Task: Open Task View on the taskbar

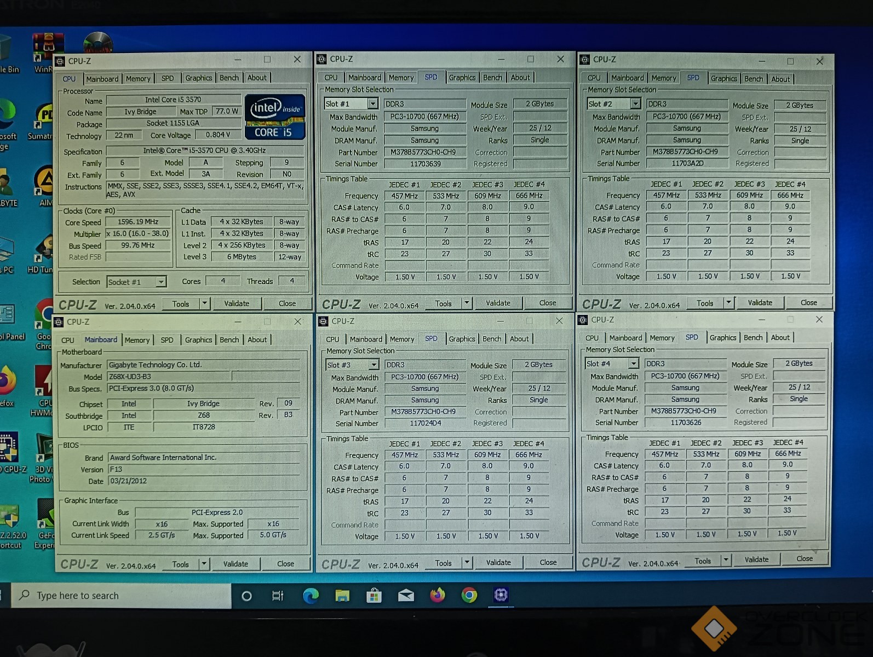Action: click(x=278, y=596)
